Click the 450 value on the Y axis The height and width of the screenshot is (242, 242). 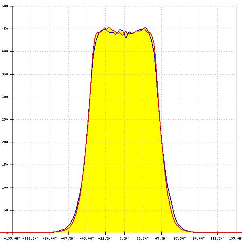point(5,29)
